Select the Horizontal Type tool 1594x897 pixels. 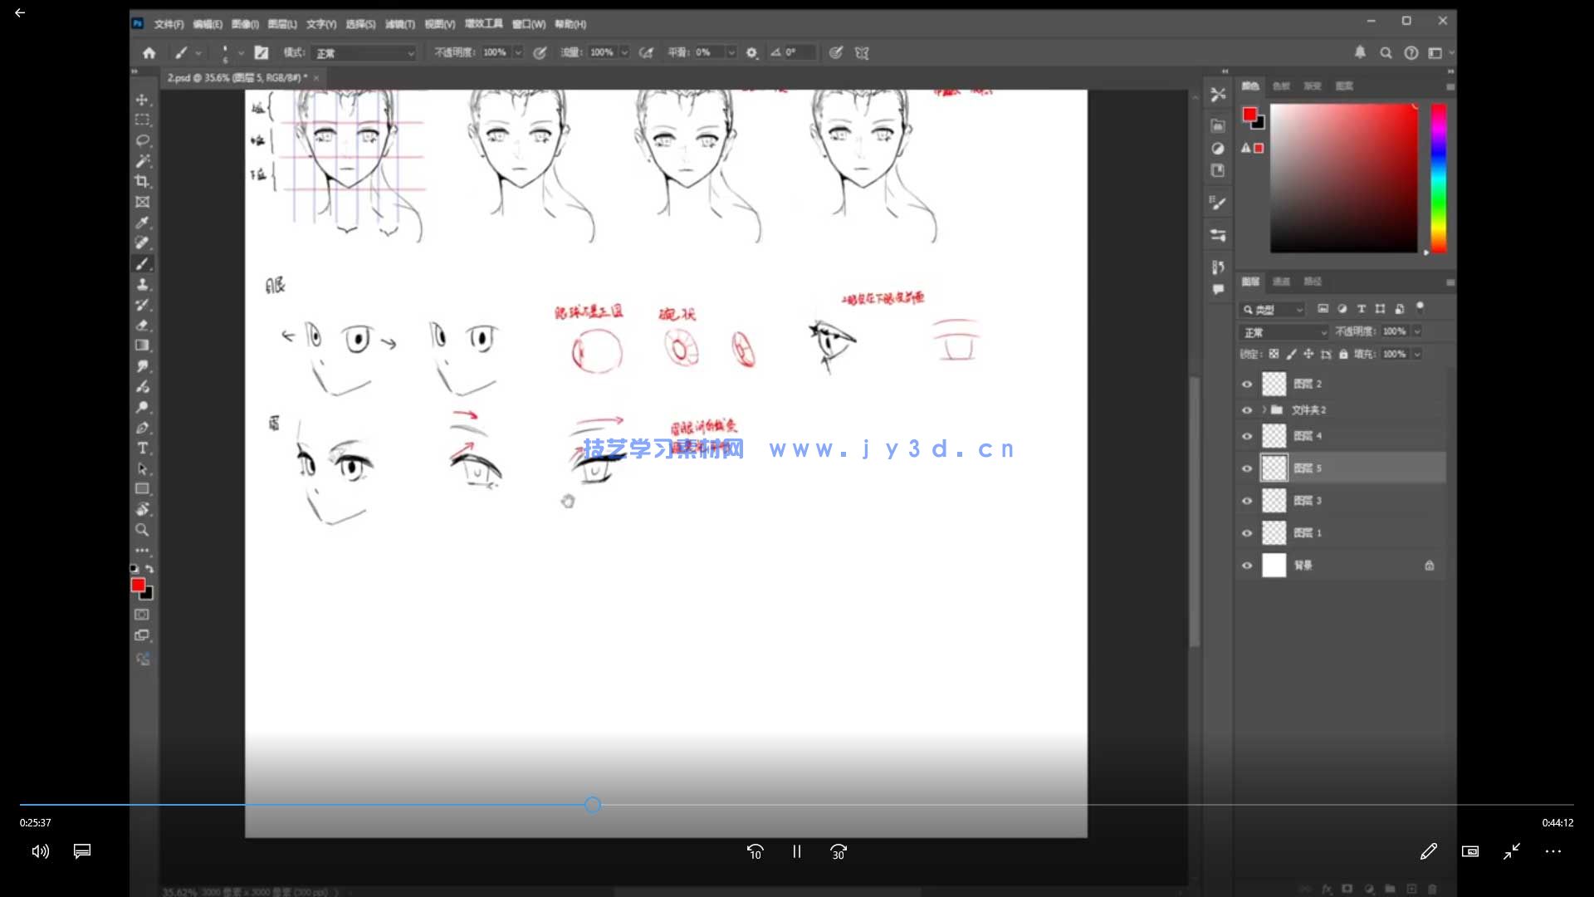(x=143, y=448)
